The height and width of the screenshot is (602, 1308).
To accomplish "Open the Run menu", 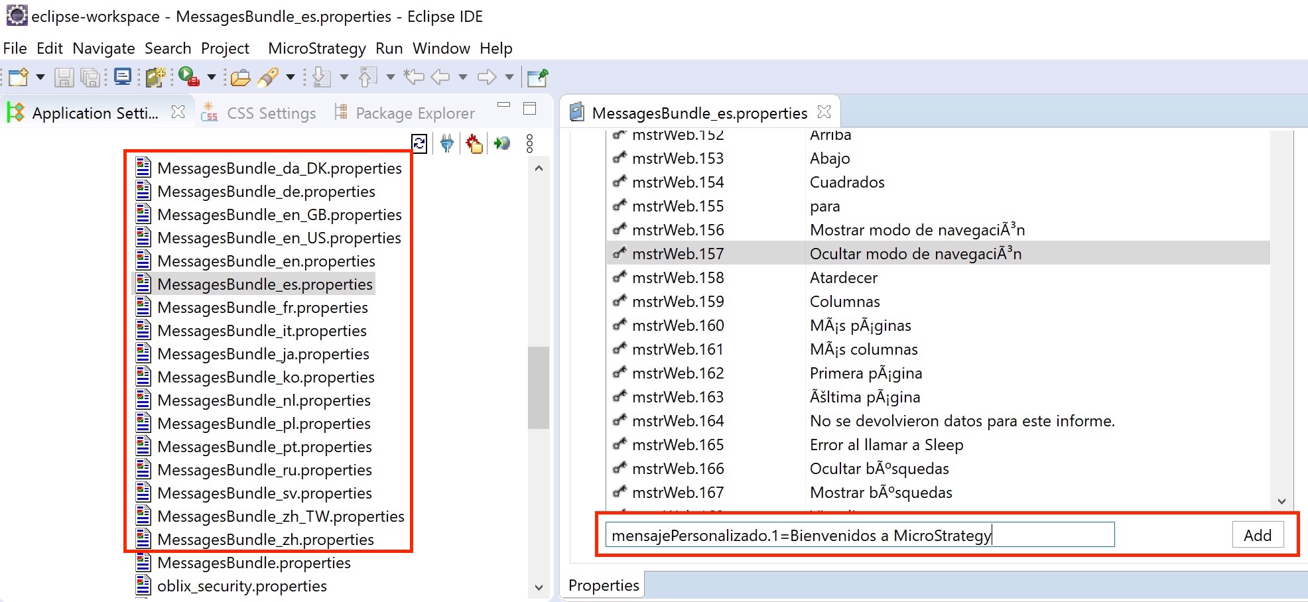I will click(x=389, y=48).
